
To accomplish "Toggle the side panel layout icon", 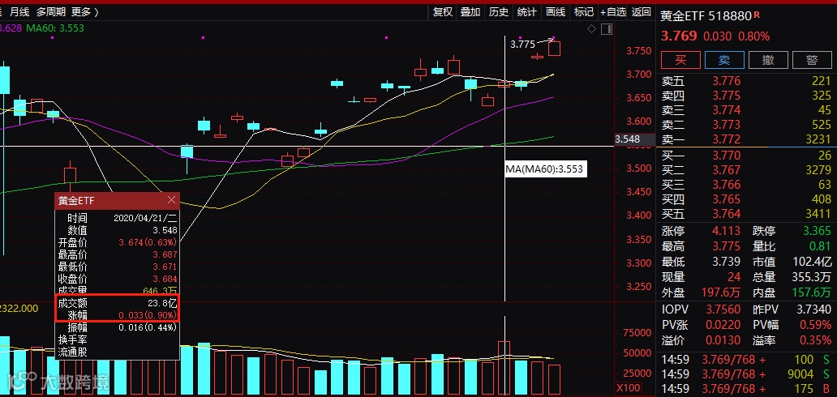I will tap(606, 29).
